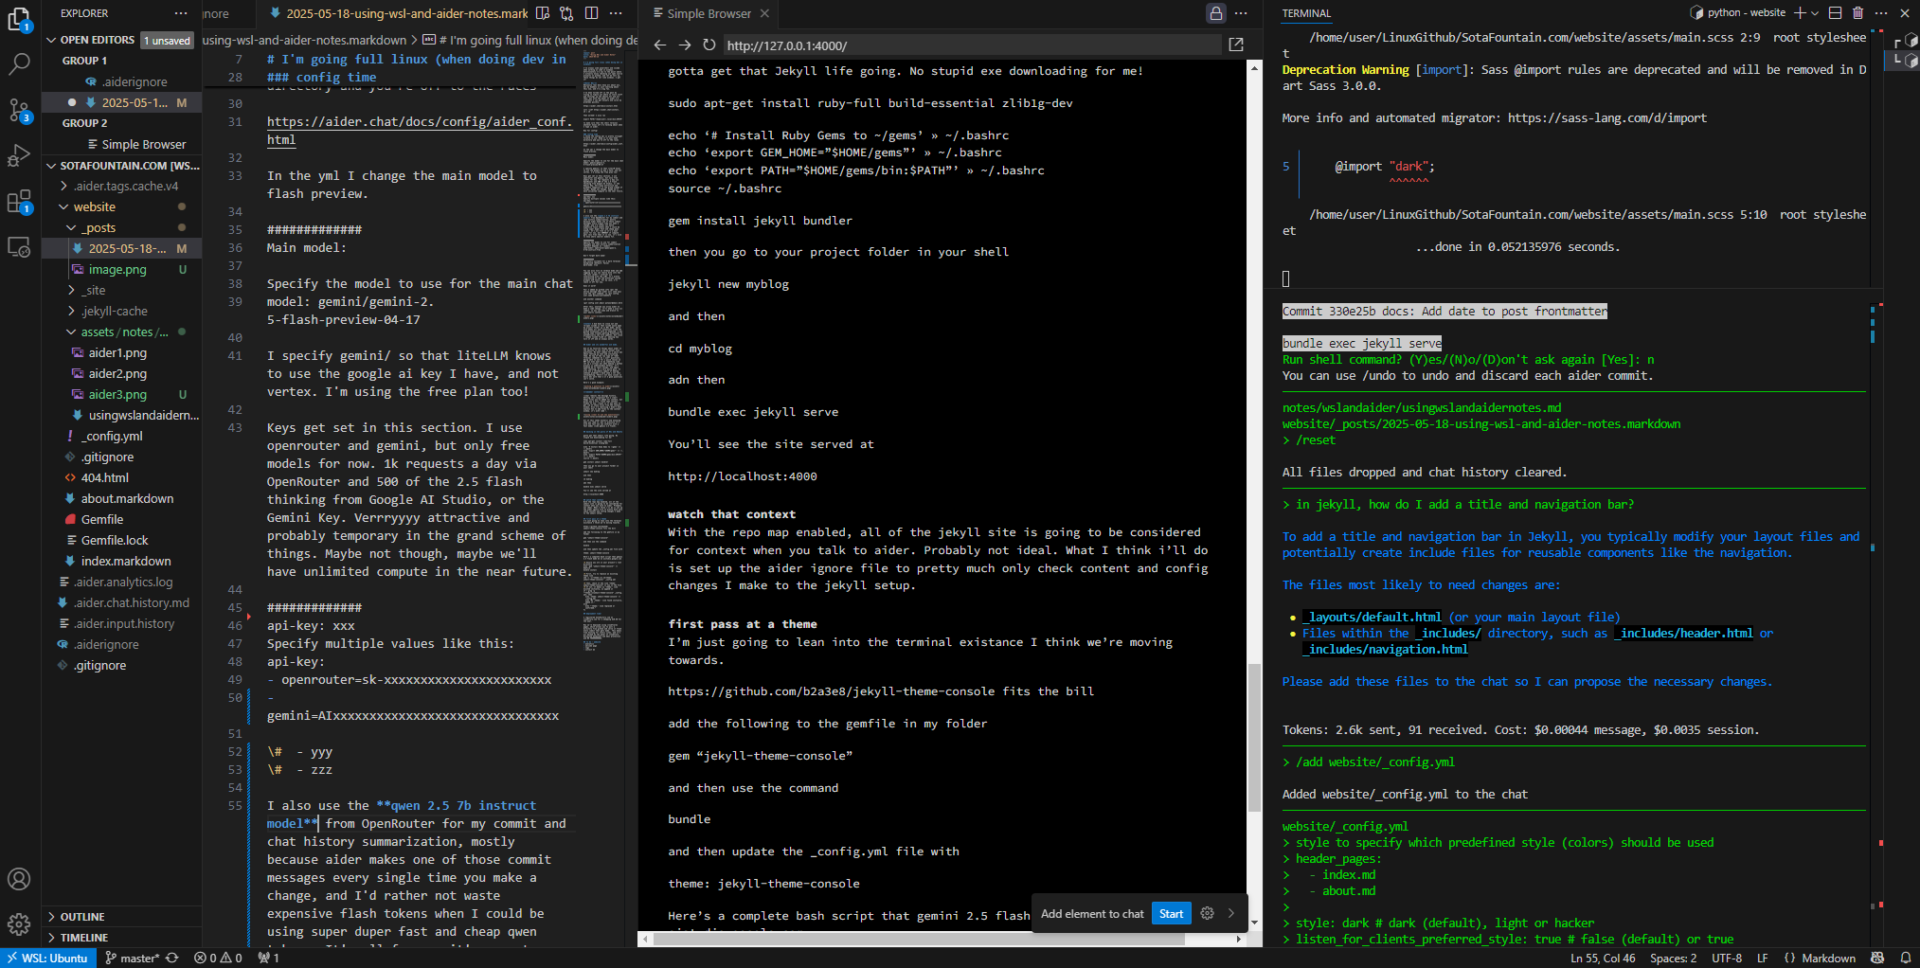Click the markdown preview to the side icon
1920x968 pixels.
coord(543,13)
